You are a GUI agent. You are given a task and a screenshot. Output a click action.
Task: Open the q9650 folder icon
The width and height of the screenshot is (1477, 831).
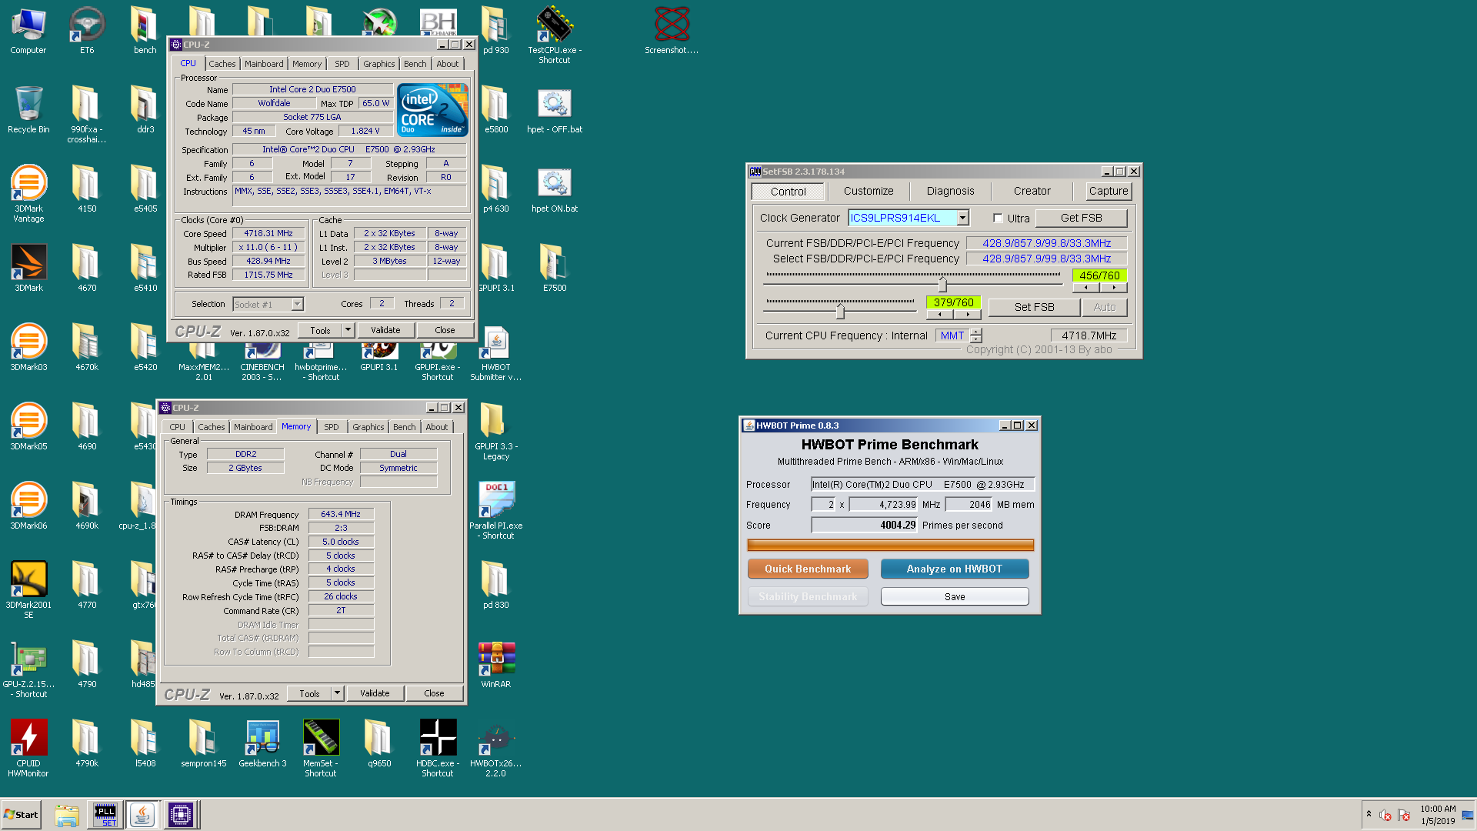pos(379,744)
